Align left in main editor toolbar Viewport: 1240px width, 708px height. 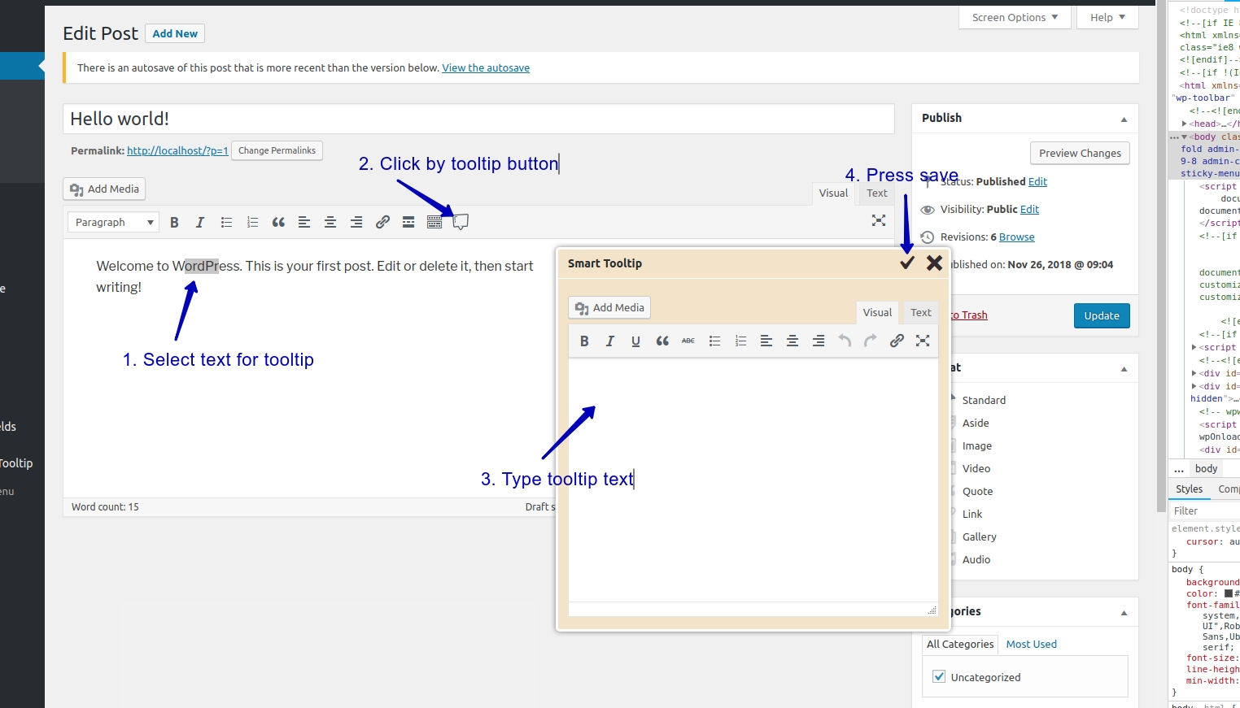click(x=304, y=222)
